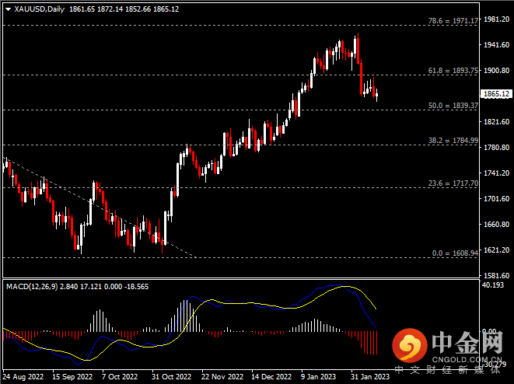Click the chart shift triangle beside XAUUSD

point(7,9)
